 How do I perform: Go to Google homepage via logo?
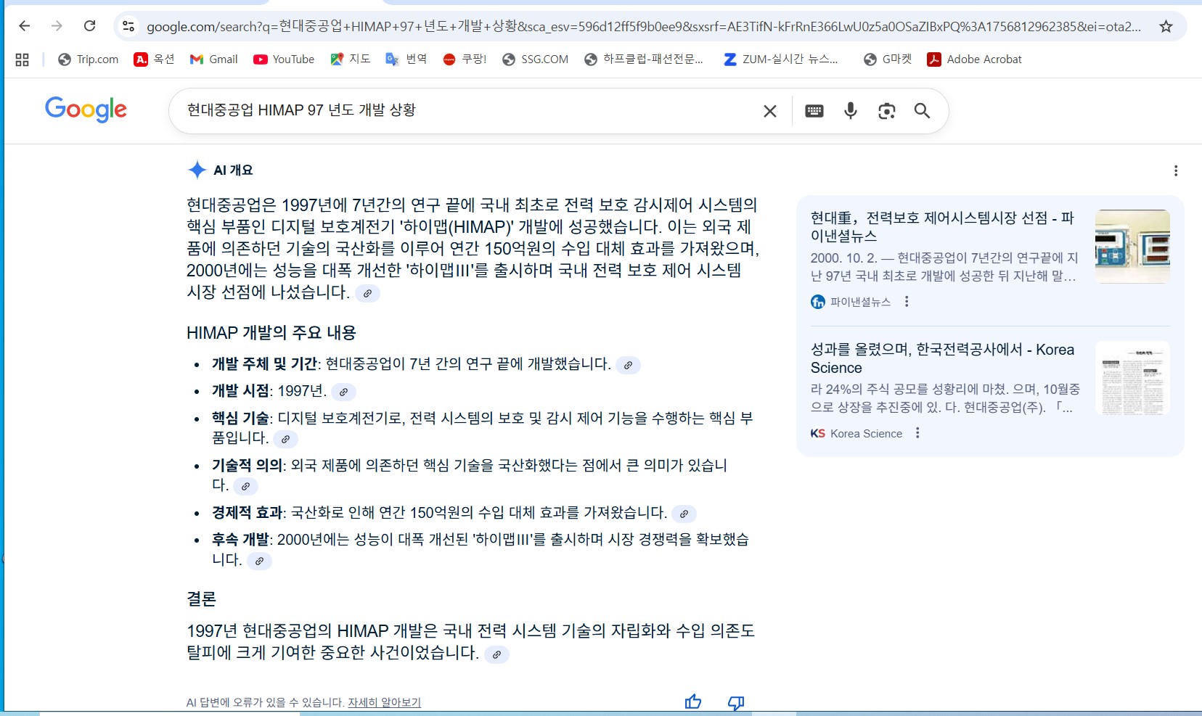coord(86,110)
